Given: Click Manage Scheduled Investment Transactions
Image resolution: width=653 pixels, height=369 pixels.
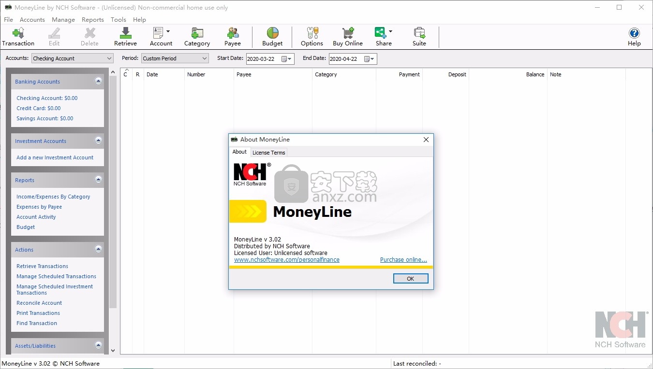Looking at the screenshot, I should 55,290.
